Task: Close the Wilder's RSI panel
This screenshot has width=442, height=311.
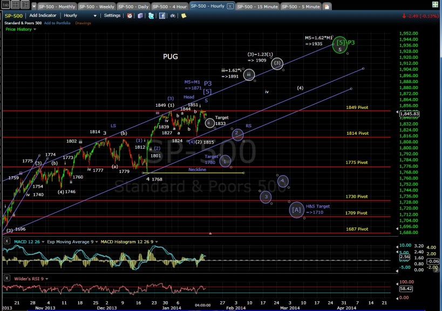Action: click(x=7, y=278)
